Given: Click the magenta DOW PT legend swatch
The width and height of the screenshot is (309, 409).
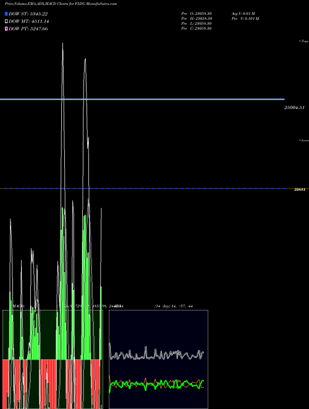Looking at the screenshot, I should [6, 29].
